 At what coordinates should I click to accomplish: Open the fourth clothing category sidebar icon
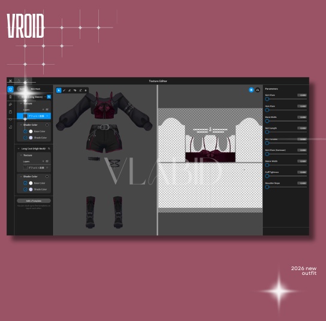10,112
